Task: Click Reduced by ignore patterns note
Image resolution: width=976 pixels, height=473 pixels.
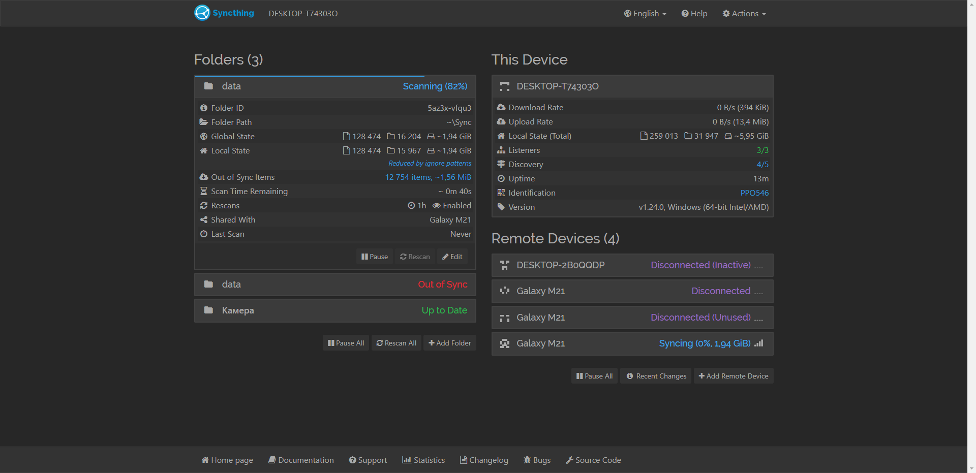Action: click(x=430, y=164)
